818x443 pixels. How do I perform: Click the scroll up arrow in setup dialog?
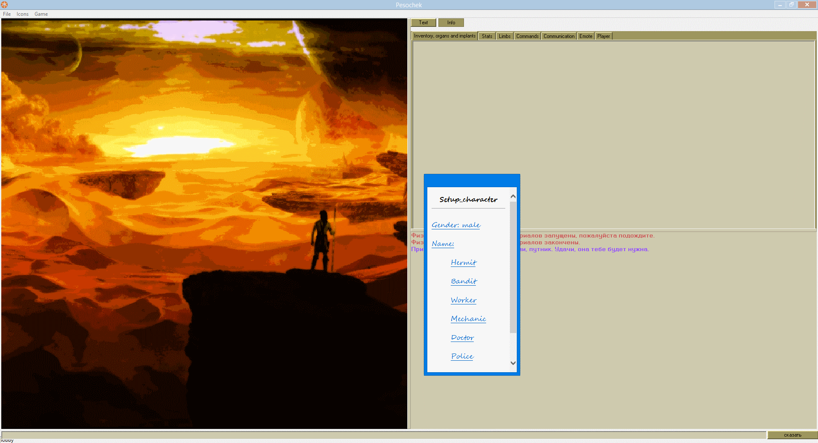tap(513, 197)
